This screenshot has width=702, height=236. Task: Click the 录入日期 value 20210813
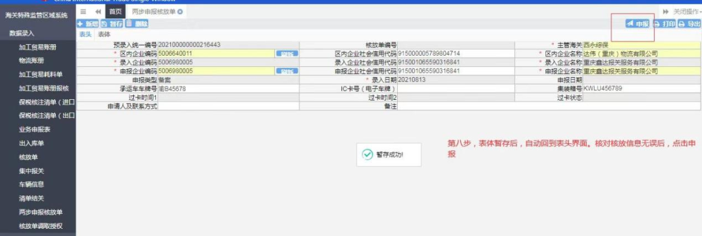click(411, 80)
